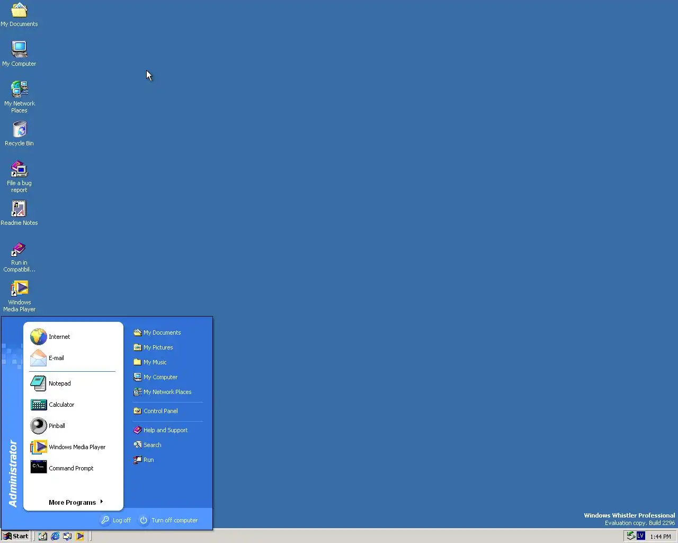
Task: Launch Notepad from the Start menu
Action: [x=72, y=383]
